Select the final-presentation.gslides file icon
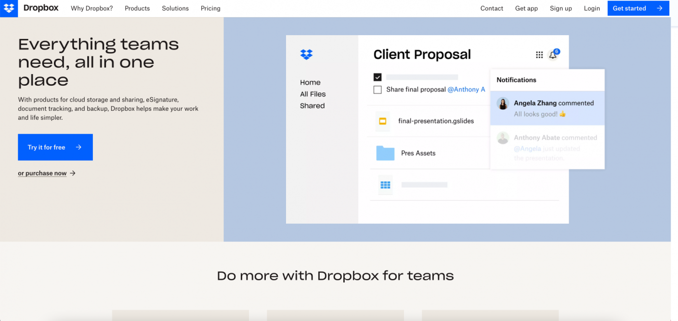 [383, 121]
